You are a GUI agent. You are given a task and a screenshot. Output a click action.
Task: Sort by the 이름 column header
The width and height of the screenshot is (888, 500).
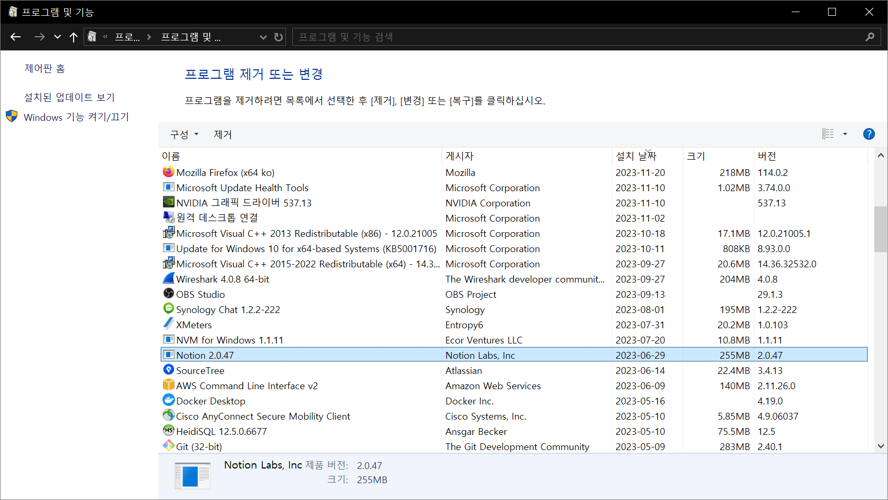301,156
